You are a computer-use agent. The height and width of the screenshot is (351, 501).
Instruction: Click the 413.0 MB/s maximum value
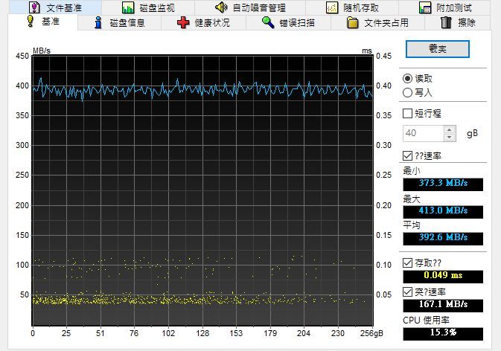443,211
